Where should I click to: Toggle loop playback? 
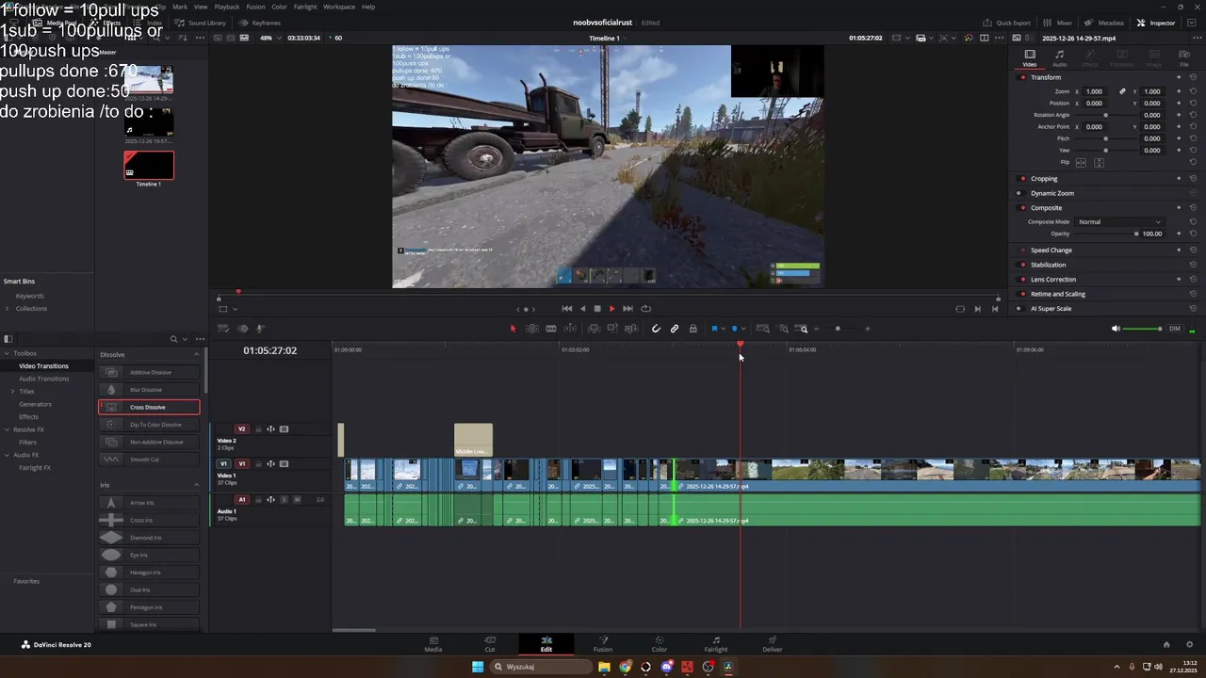(645, 309)
